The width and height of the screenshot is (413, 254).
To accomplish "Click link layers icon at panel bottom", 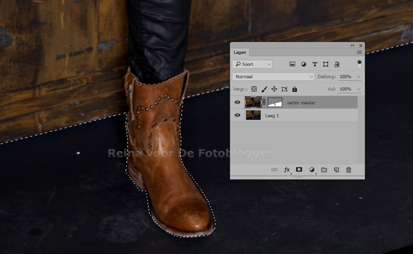I will click(x=275, y=170).
